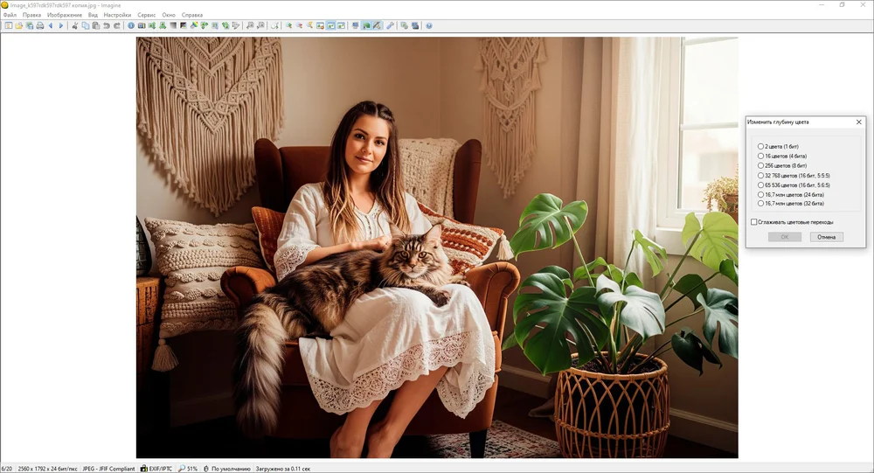Enable Сглаживать цветовые переходы checkbox
The height and width of the screenshot is (473, 874).
754,222
